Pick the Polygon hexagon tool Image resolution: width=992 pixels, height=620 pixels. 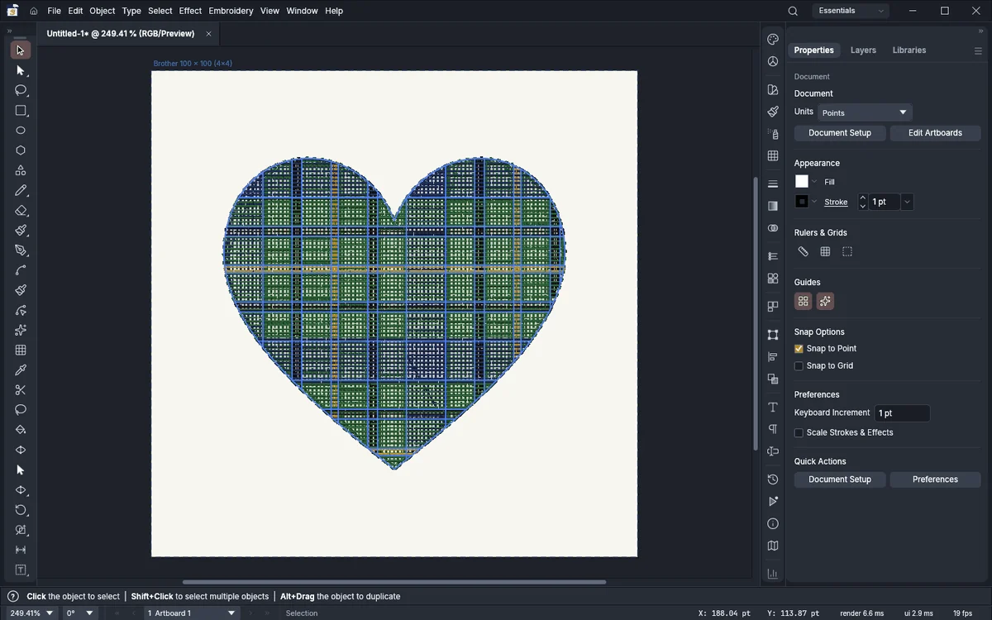(21, 150)
